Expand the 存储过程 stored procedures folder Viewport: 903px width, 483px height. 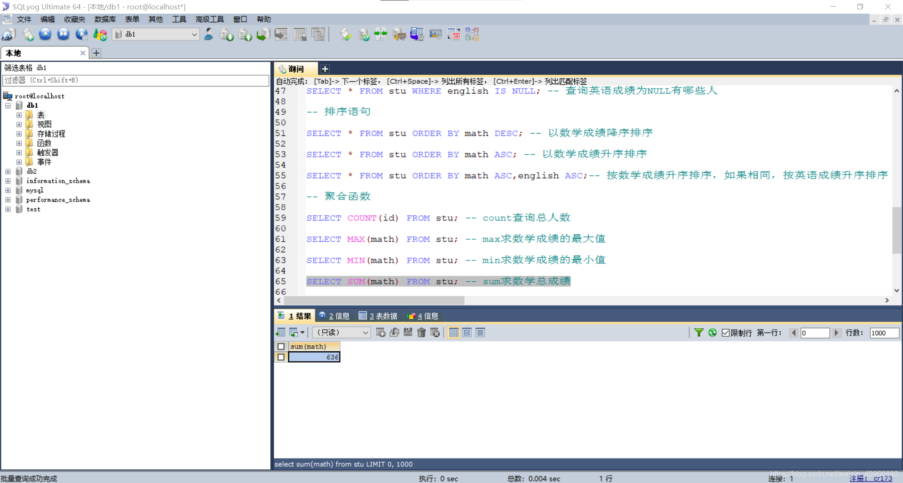19,134
